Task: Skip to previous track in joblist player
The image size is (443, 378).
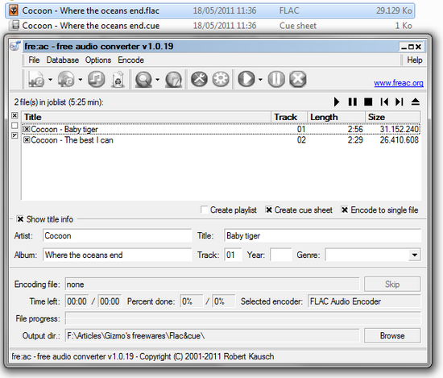Action: point(384,102)
